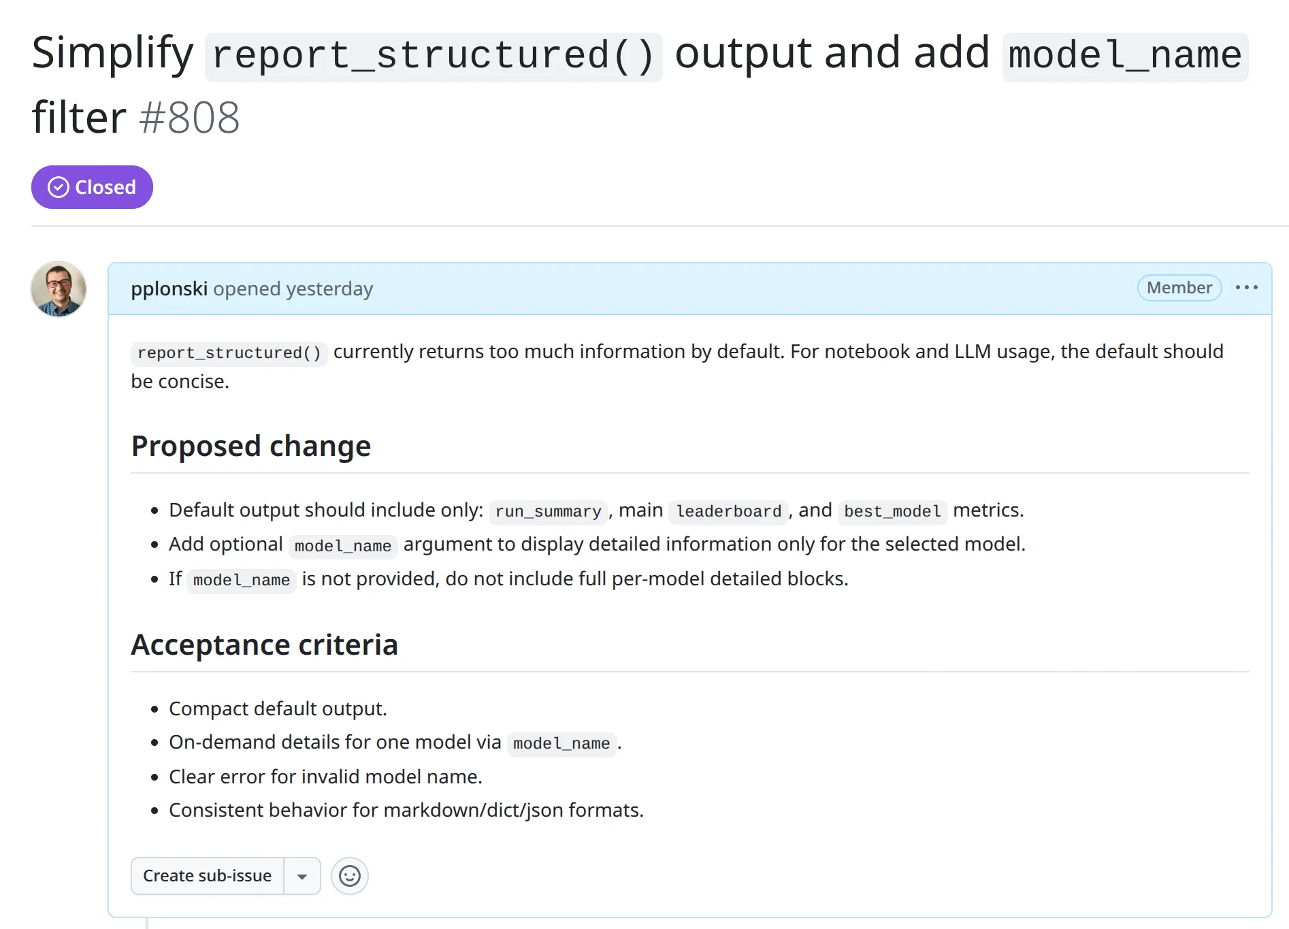Click the check-circle icon in Closed badge
The image size is (1289, 929).
pos(59,187)
